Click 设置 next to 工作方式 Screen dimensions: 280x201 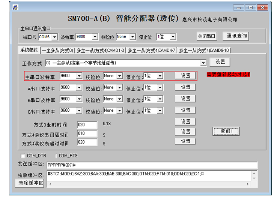pos(220,62)
